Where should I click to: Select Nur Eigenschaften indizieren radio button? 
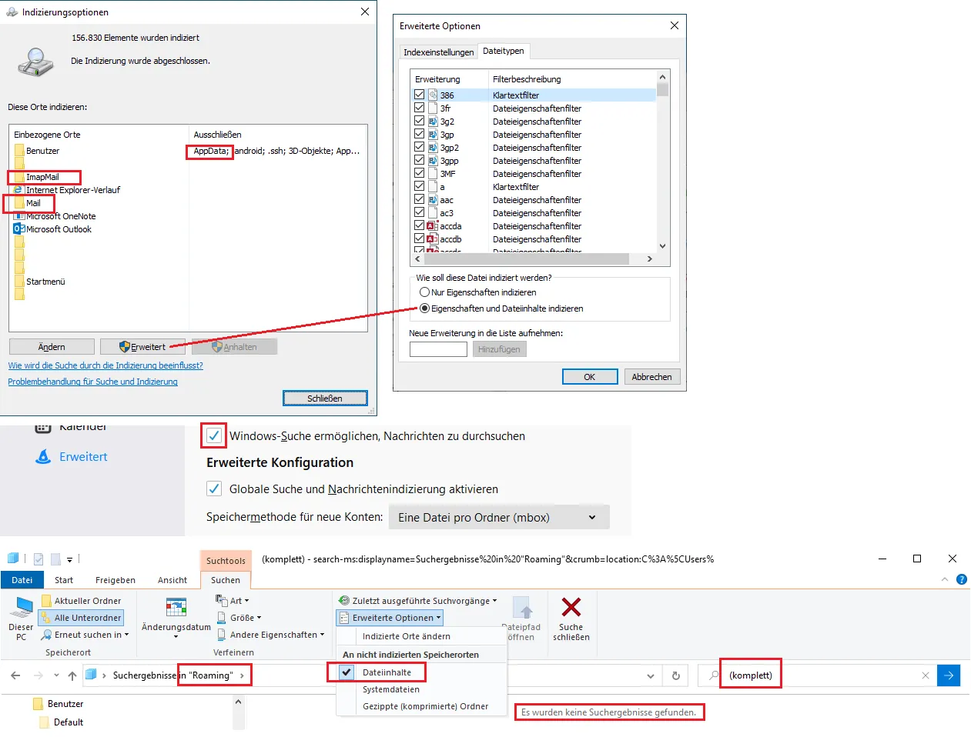(x=424, y=292)
